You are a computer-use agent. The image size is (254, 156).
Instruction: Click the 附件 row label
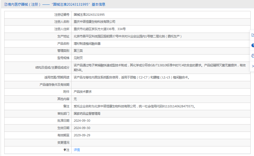click(x=66, y=92)
